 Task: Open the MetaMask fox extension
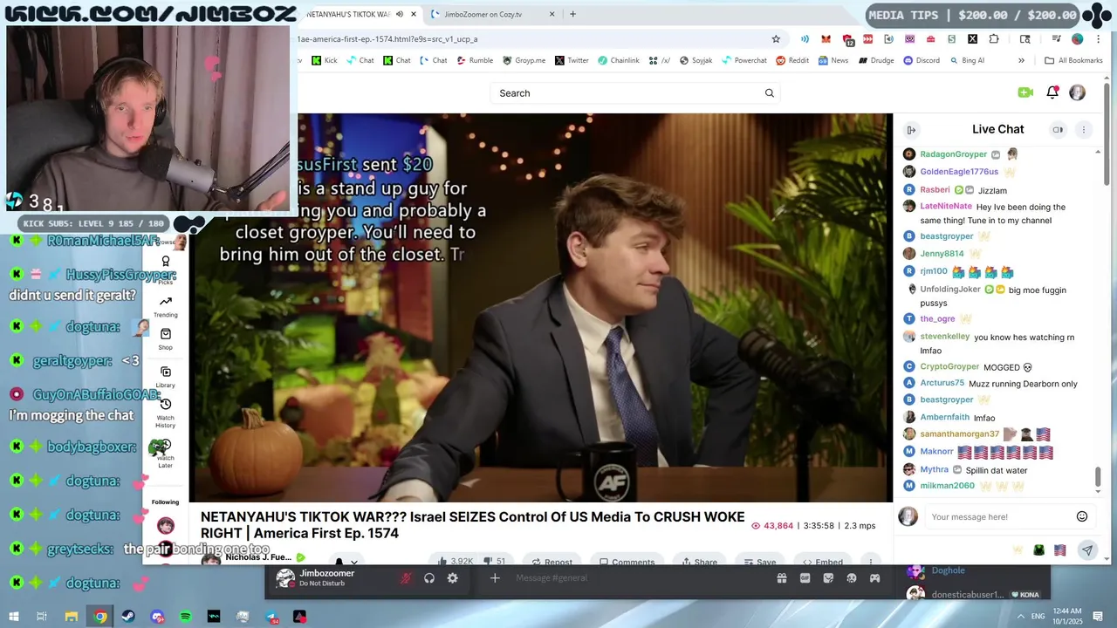826,39
